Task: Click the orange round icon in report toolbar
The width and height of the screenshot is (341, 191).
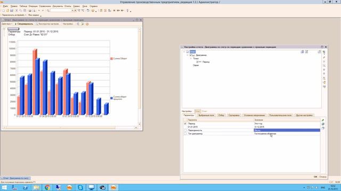Action: pyautogui.click(x=87, y=24)
